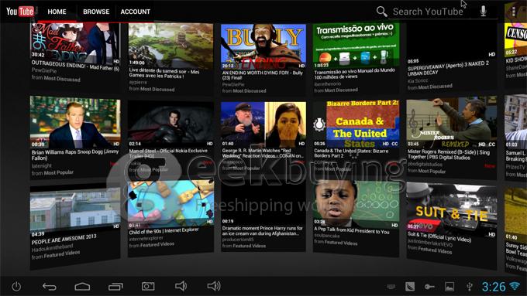
Task: Click the YouTube logo
Action: (x=20, y=12)
